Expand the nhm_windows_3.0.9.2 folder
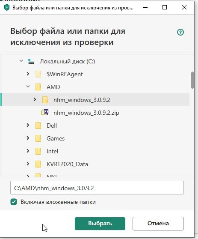Image resolution: width=198 pixels, height=239 pixels. (35, 99)
